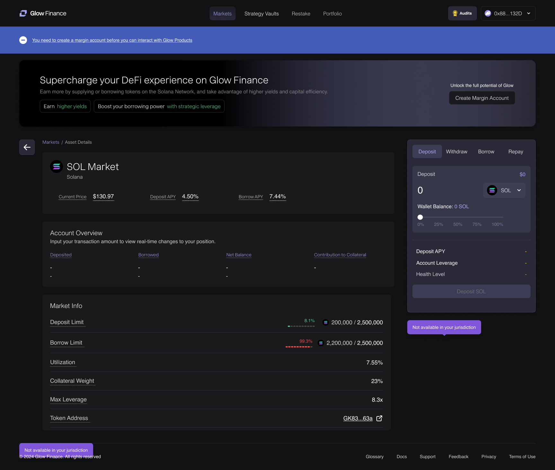The image size is (555, 470).
Task: Switch to the Withdraw tab
Action: pos(456,151)
